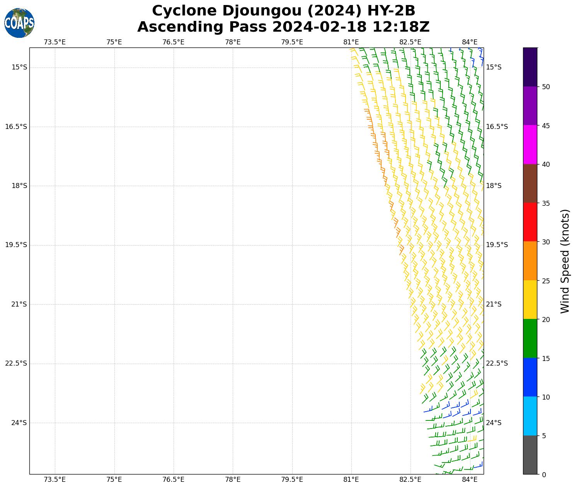Click the gray 0–5 knot colorbar segment
Viewport: 576px width, 488px height.
530,455
